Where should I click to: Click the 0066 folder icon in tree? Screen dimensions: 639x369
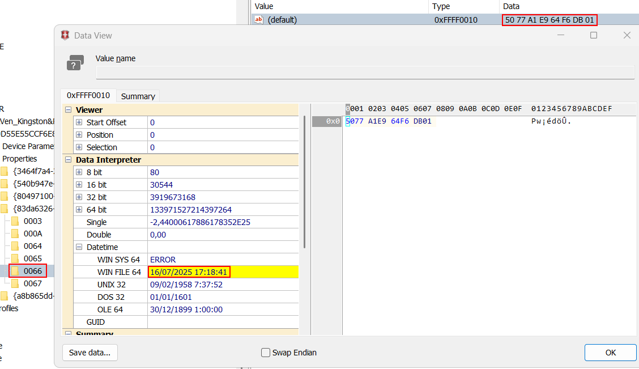[x=15, y=271]
